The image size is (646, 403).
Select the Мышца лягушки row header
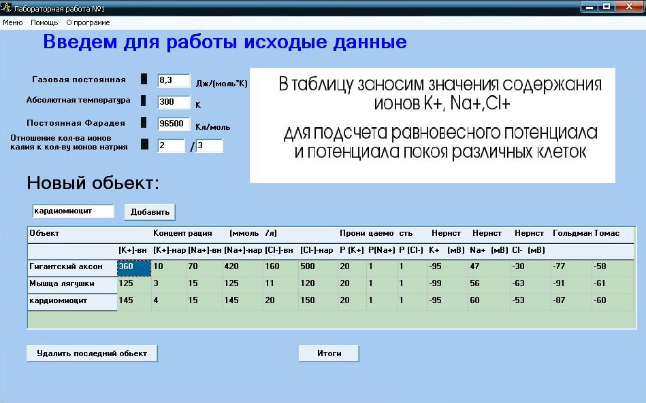[x=71, y=283]
